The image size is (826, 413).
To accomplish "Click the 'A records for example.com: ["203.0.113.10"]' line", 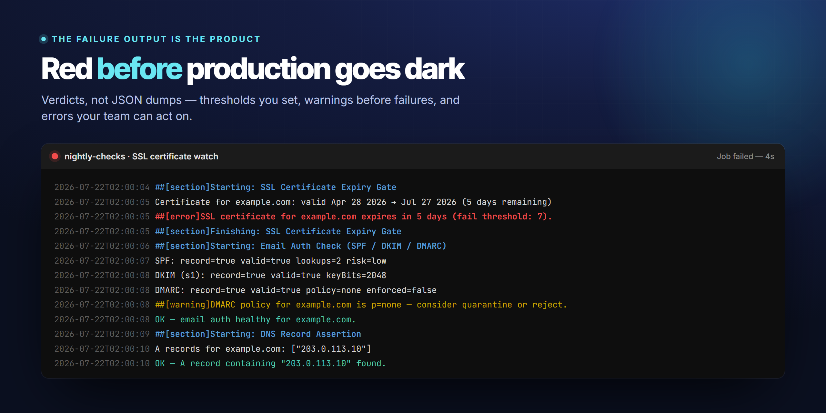I will point(263,349).
